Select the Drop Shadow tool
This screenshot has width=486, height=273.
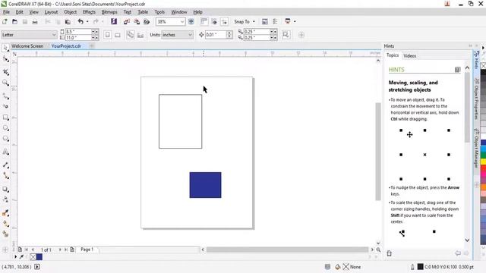pos(5,189)
